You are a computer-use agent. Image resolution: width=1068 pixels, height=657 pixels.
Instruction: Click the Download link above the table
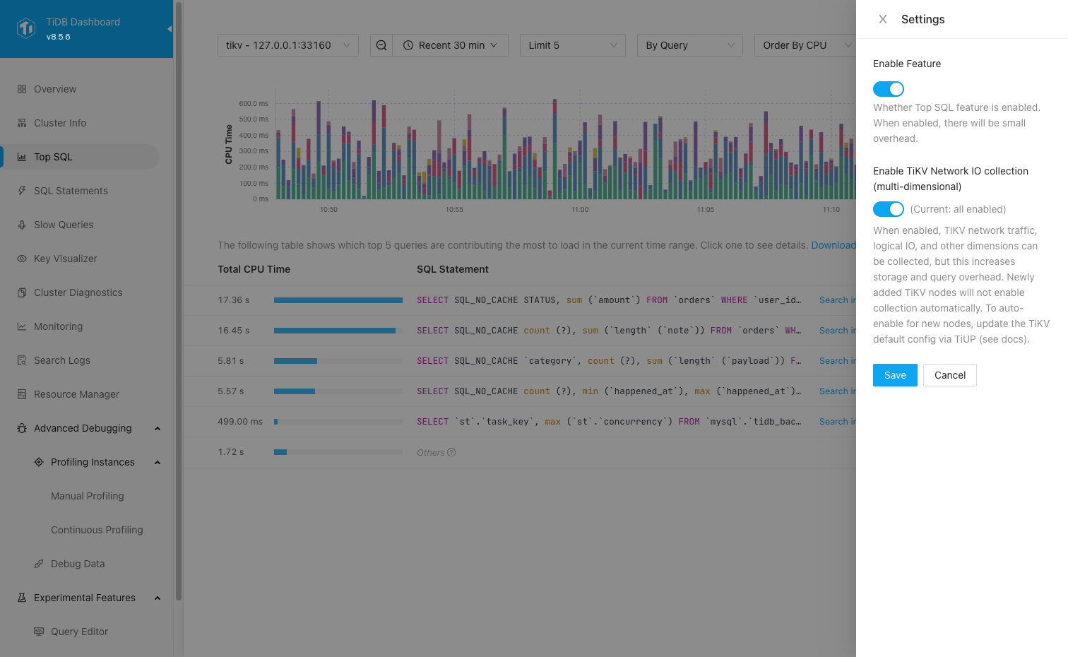click(834, 245)
